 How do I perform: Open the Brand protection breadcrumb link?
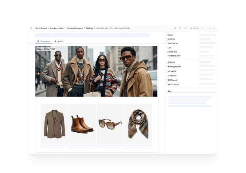click(x=56, y=28)
